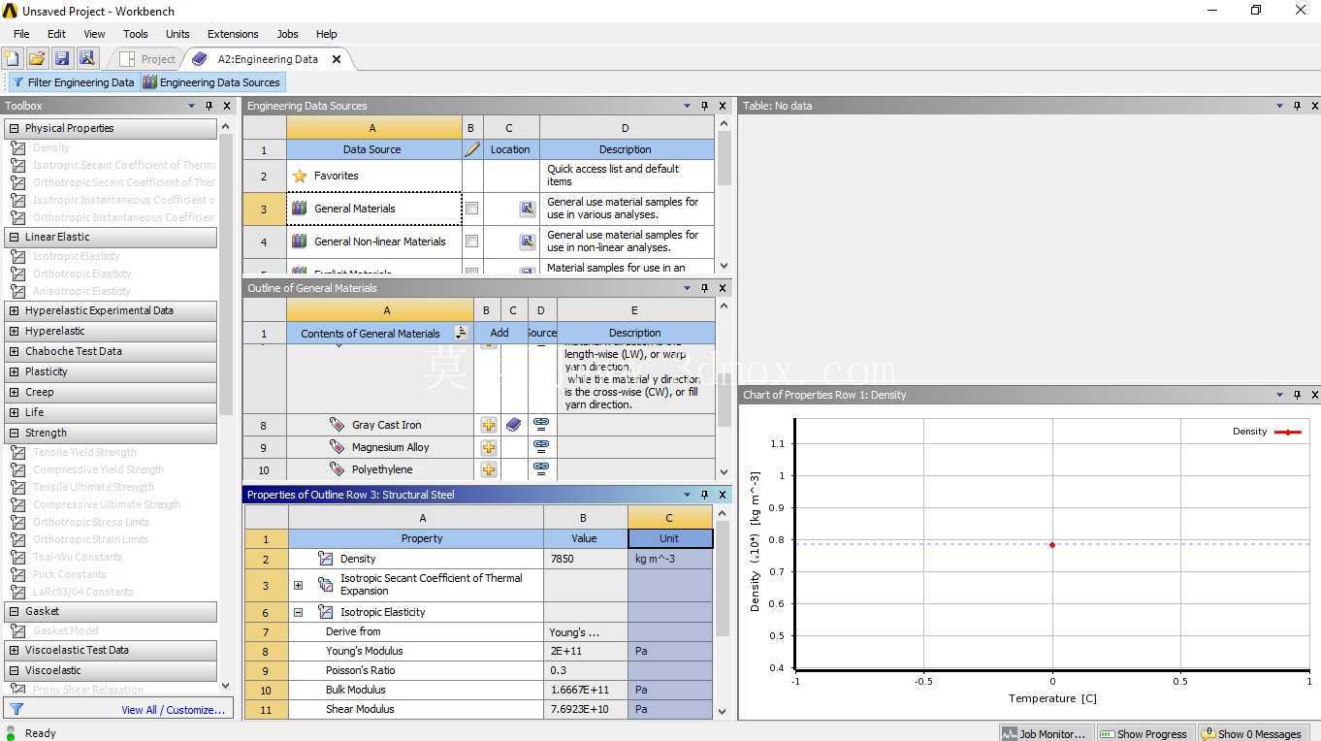1321x741 pixels.
Task: Open the Job Monitor button
Action: [x=1046, y=733]
